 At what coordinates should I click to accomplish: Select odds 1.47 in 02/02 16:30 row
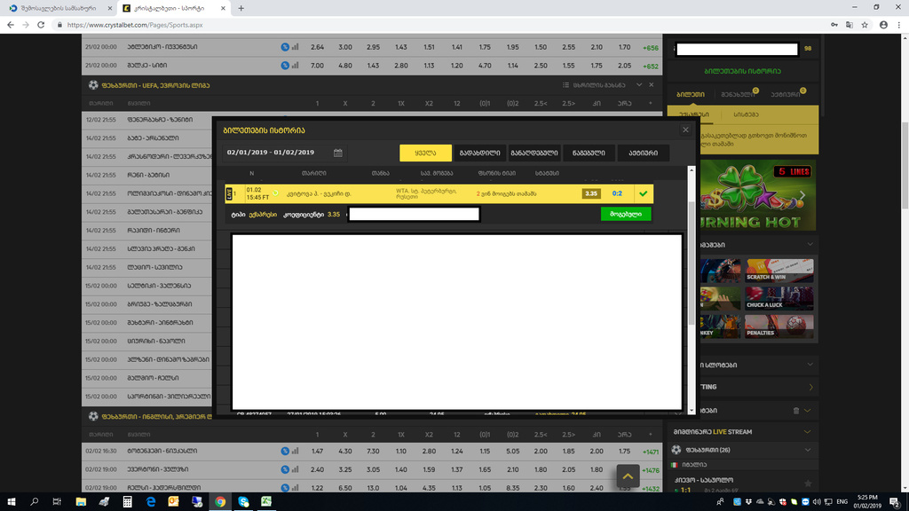point(317,451)
